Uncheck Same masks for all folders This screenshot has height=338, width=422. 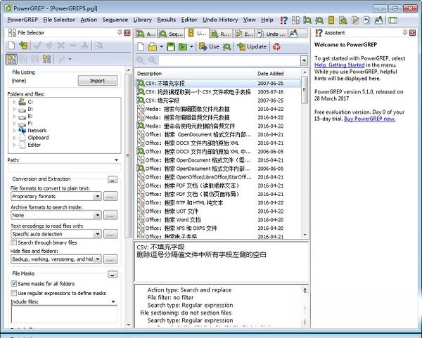[x=13, y=283]
